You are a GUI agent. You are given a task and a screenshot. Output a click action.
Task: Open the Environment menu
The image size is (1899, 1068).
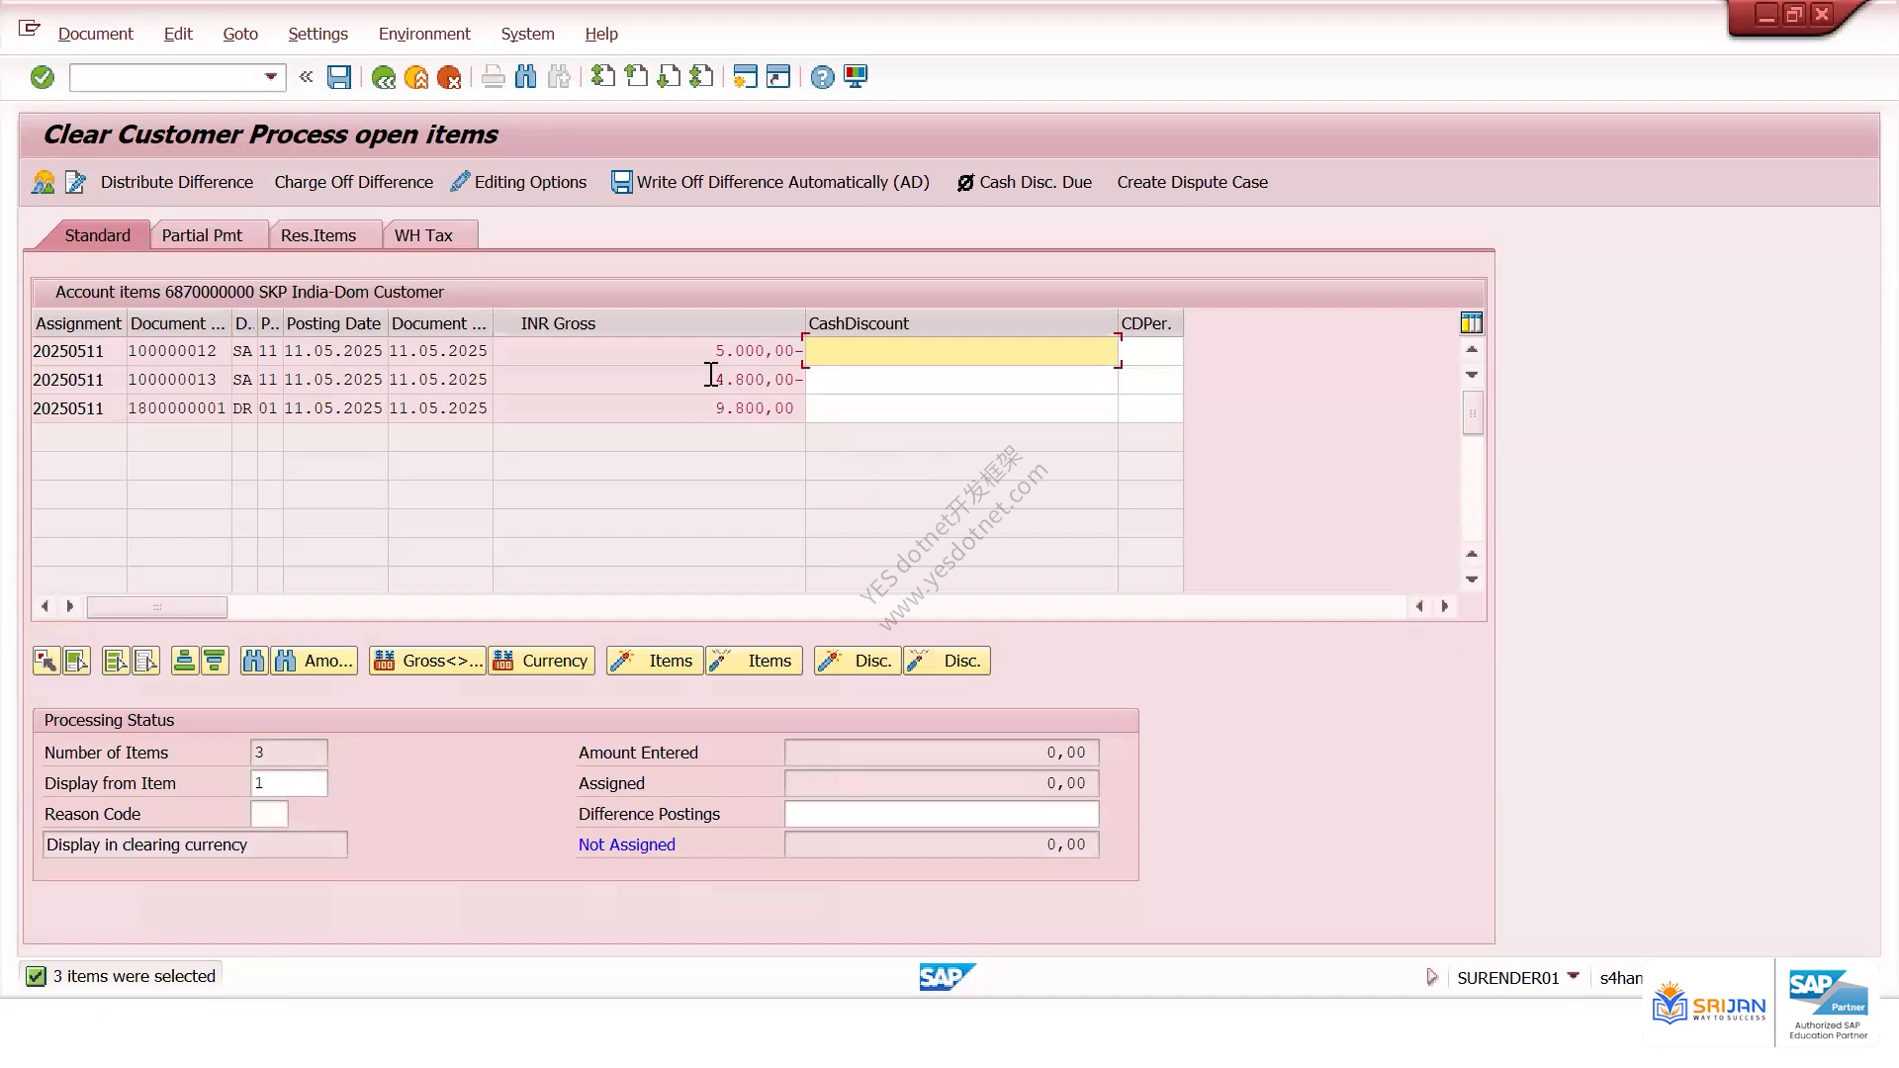[424, 34]
